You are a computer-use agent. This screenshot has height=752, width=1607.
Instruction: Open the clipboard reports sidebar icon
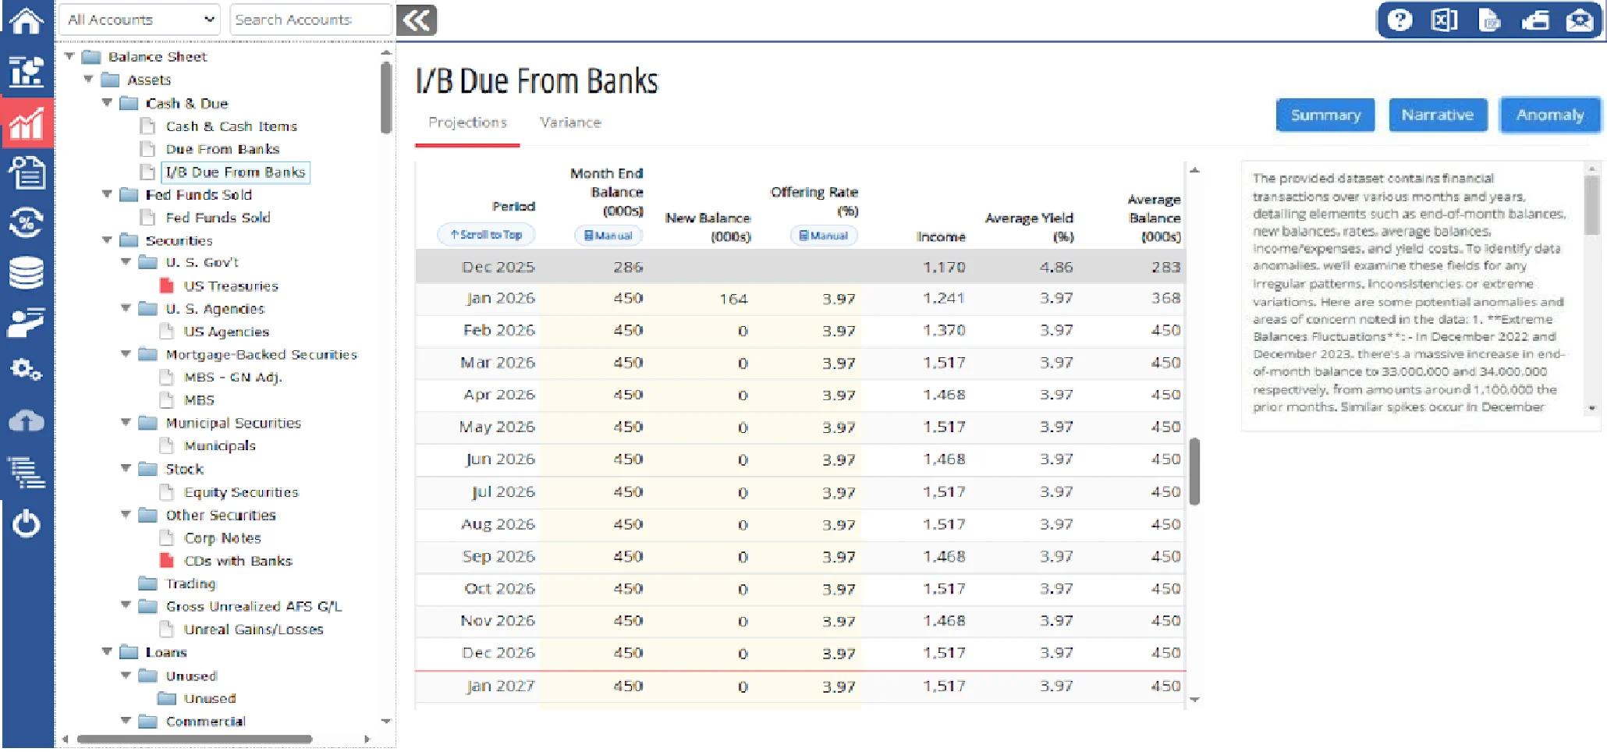[x=27, y=172]
